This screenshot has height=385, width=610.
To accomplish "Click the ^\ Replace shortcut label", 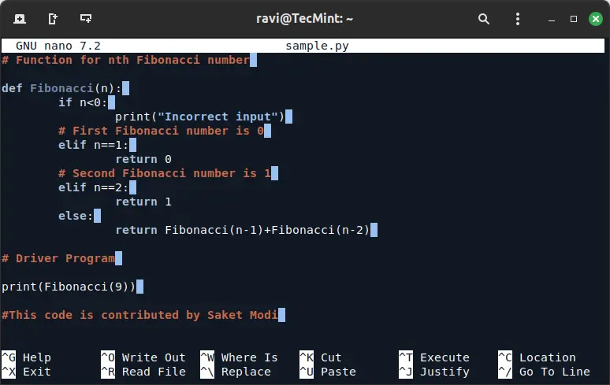I will tap(239, 372).
